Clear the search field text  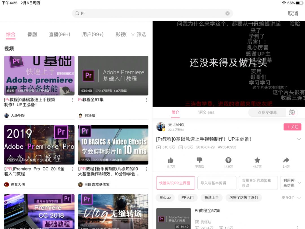(x=227, y=13)
